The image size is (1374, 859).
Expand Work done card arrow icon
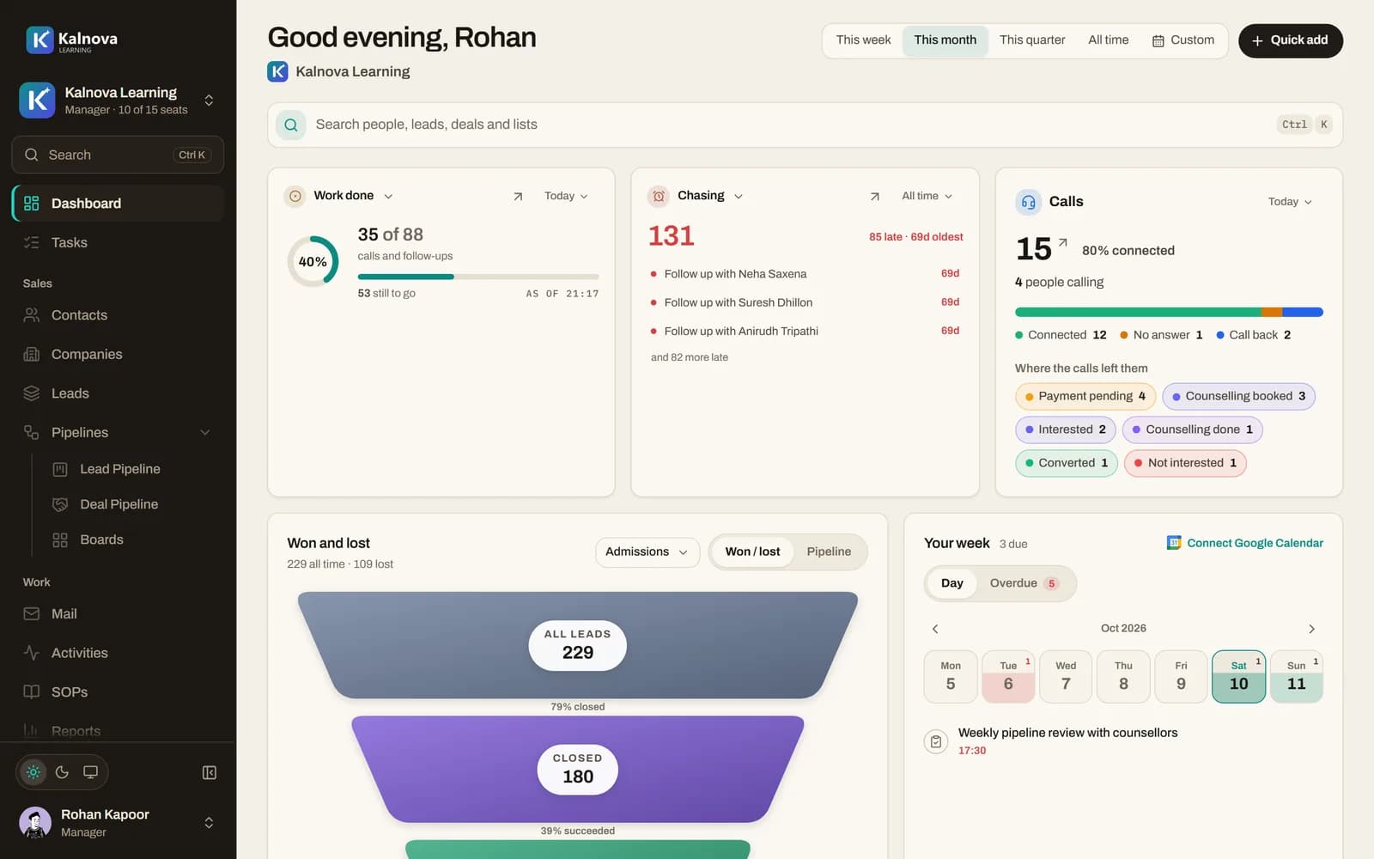[x=518, y=197]
